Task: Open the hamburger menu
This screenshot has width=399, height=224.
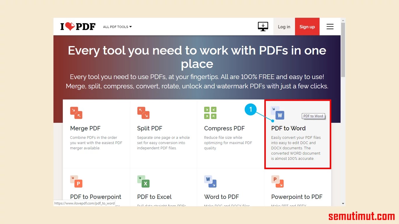Action: point(330,27)
